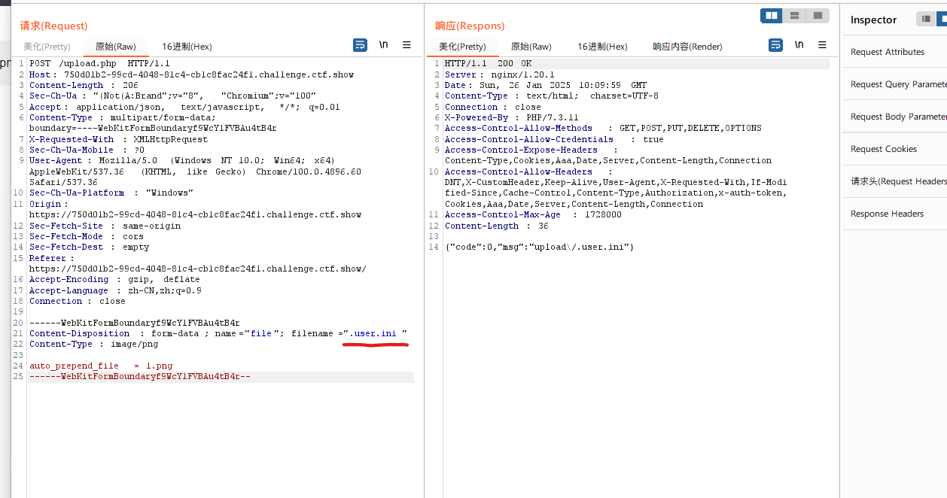Open the Request panel hamburger menu
947x498 pixels.
(407, 45)
